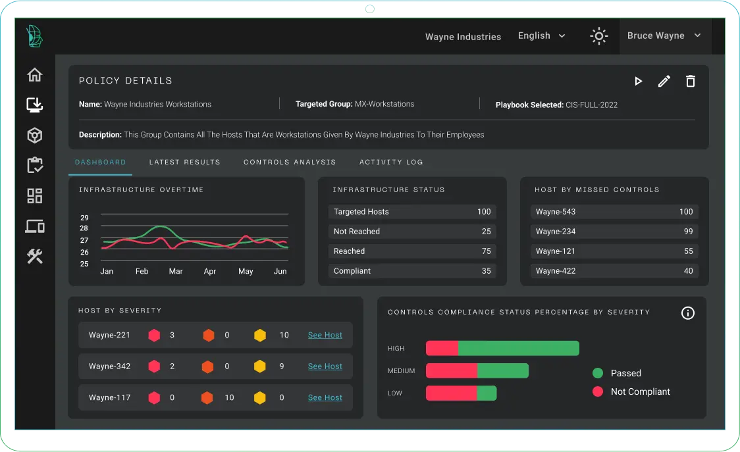Edit policy with pencil icon
Screen dimensions: 740x452
click(x=664, y=81)
